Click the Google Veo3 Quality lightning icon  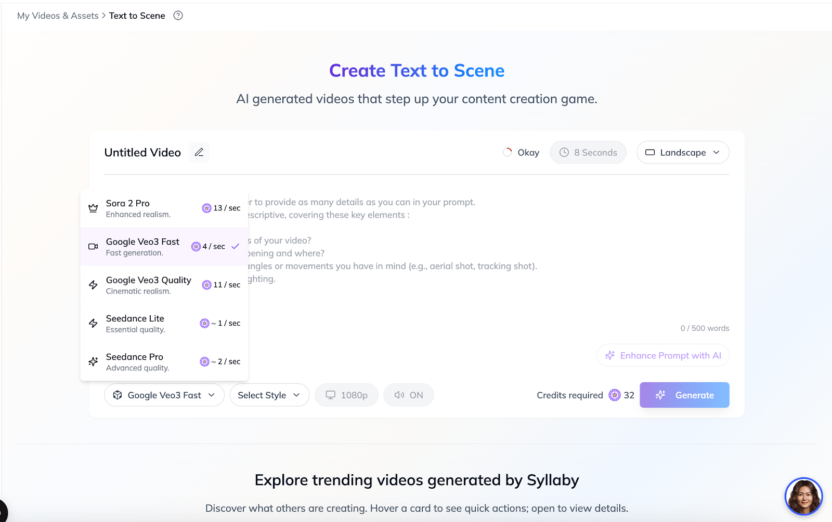[x=93, y=285]
